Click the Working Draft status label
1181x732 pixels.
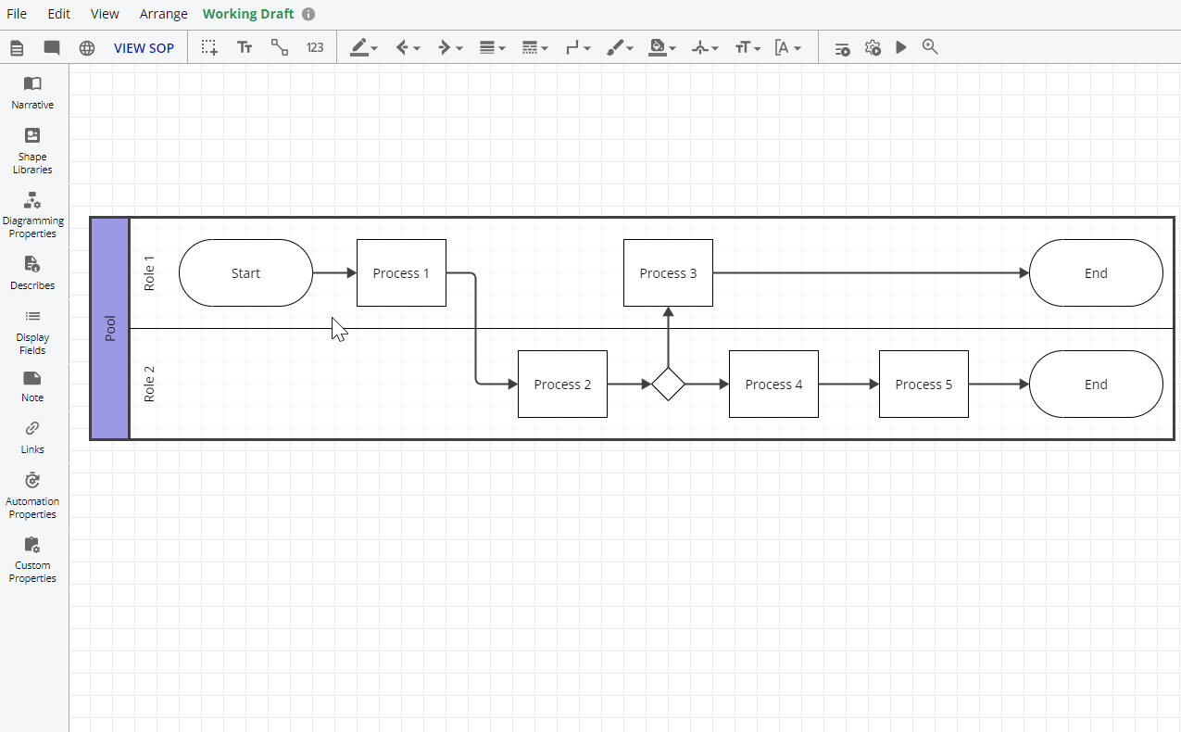pos(248,14)
